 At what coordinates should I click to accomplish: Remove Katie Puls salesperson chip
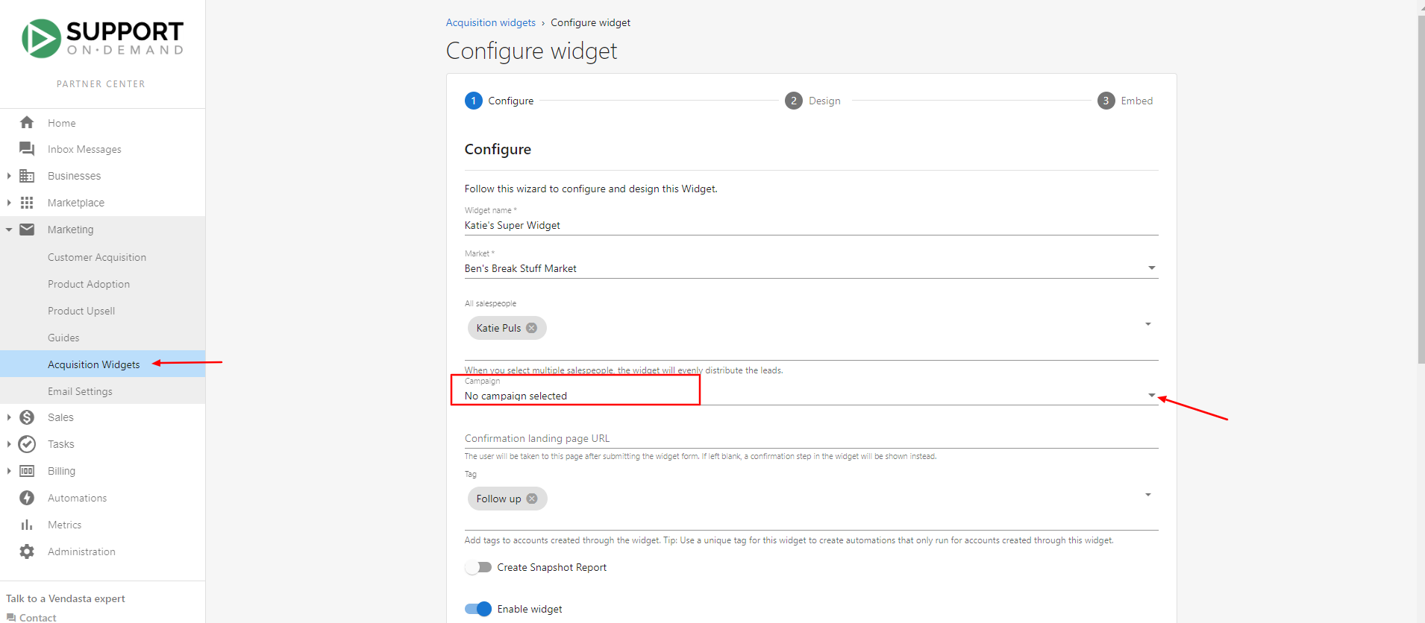[531, 328]
